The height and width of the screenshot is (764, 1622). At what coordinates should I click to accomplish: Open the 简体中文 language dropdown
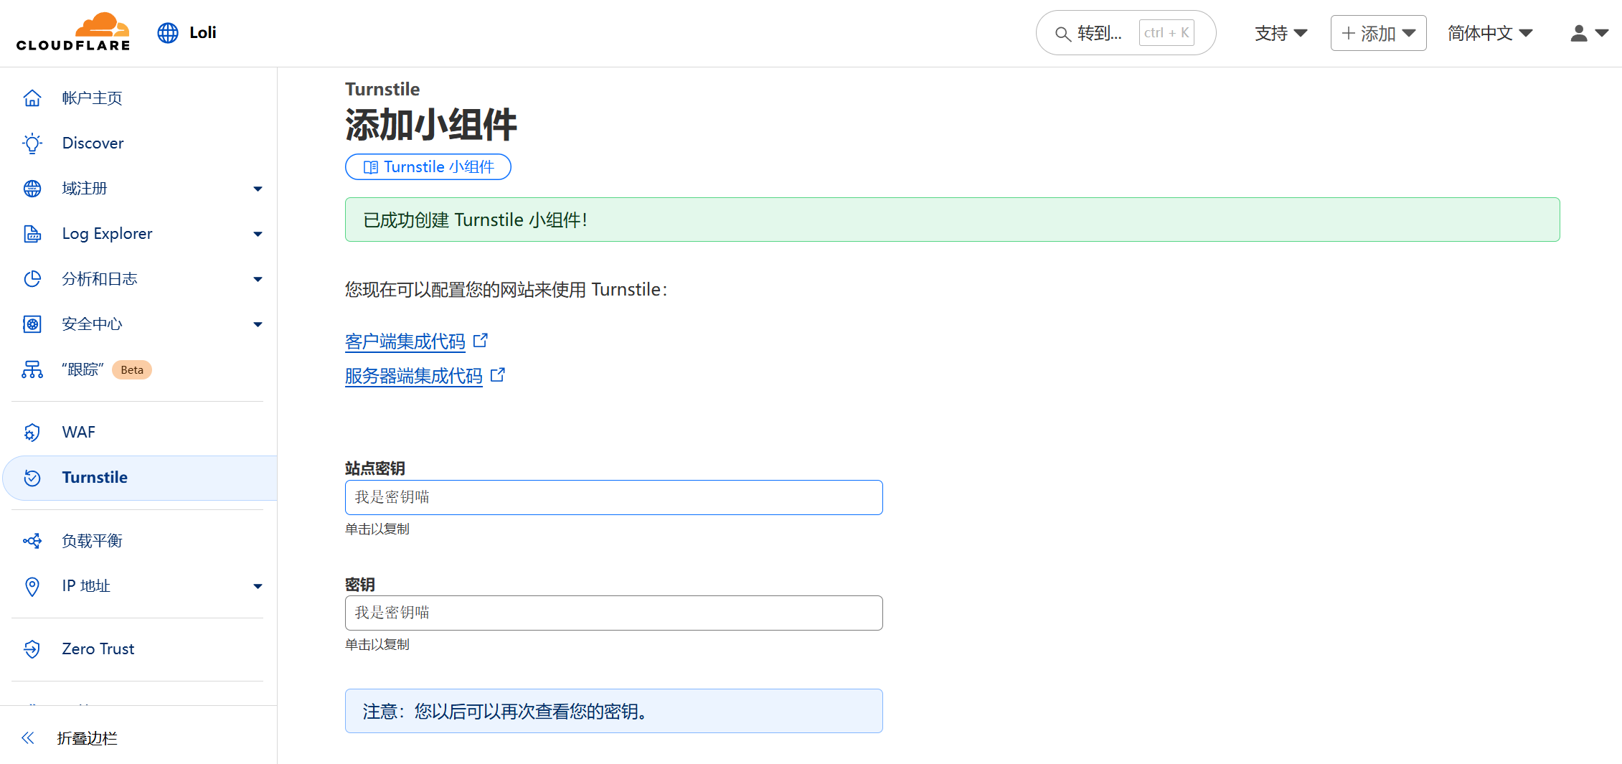[x=1490, y=33]
